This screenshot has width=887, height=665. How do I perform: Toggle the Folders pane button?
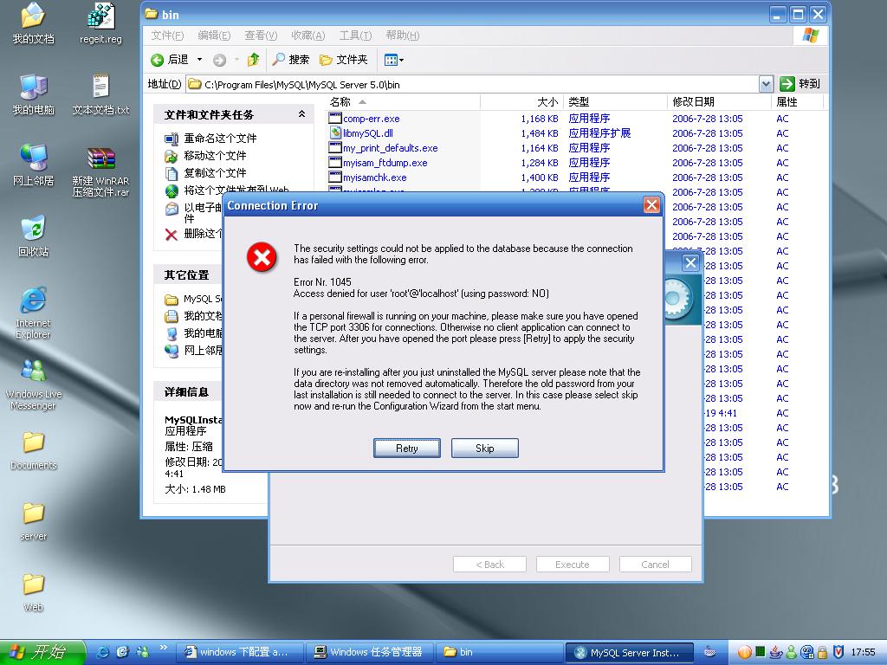point(343,60)
